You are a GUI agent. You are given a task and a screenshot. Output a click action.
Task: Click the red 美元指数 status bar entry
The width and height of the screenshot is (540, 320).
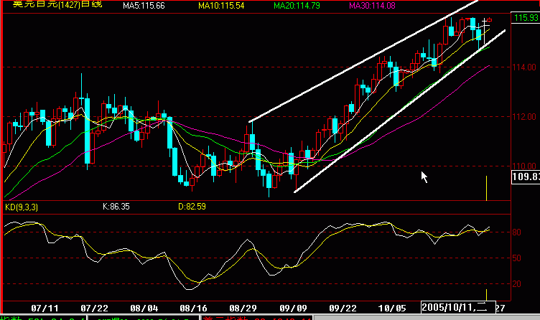pos(257,318)
